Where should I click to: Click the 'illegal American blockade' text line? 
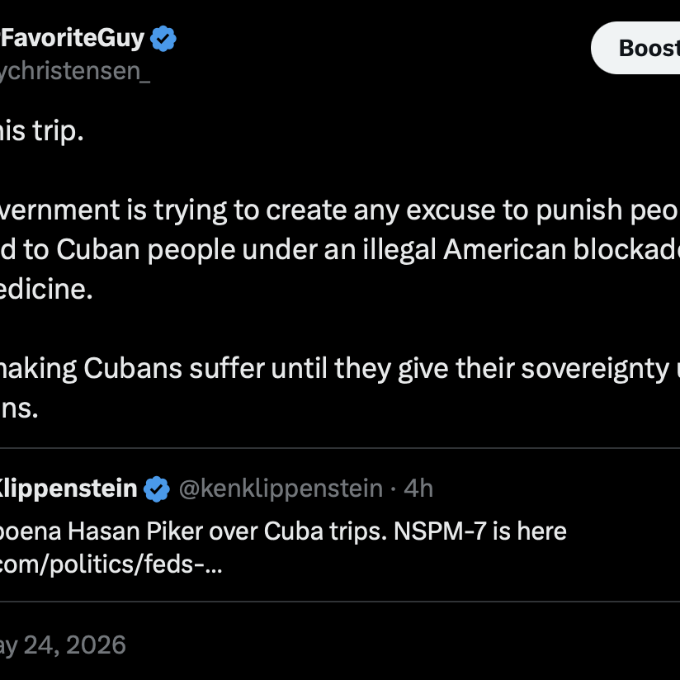tap(340, 250)
